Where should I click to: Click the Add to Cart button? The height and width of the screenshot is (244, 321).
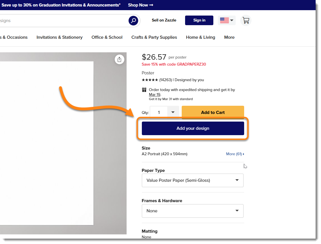213,112
